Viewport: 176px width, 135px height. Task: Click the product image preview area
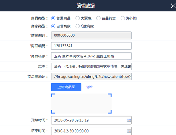[x=81, y=104]
